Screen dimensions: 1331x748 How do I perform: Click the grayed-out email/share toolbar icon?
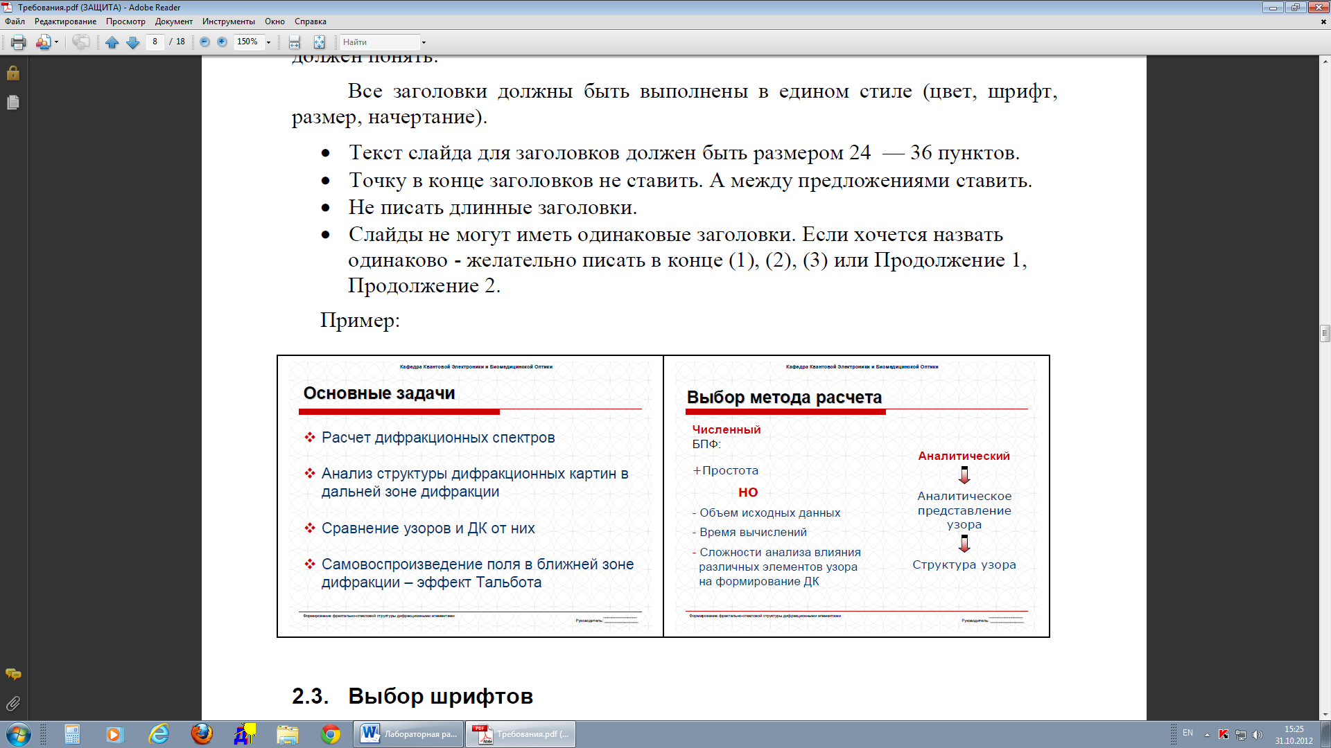pos(81,42)
